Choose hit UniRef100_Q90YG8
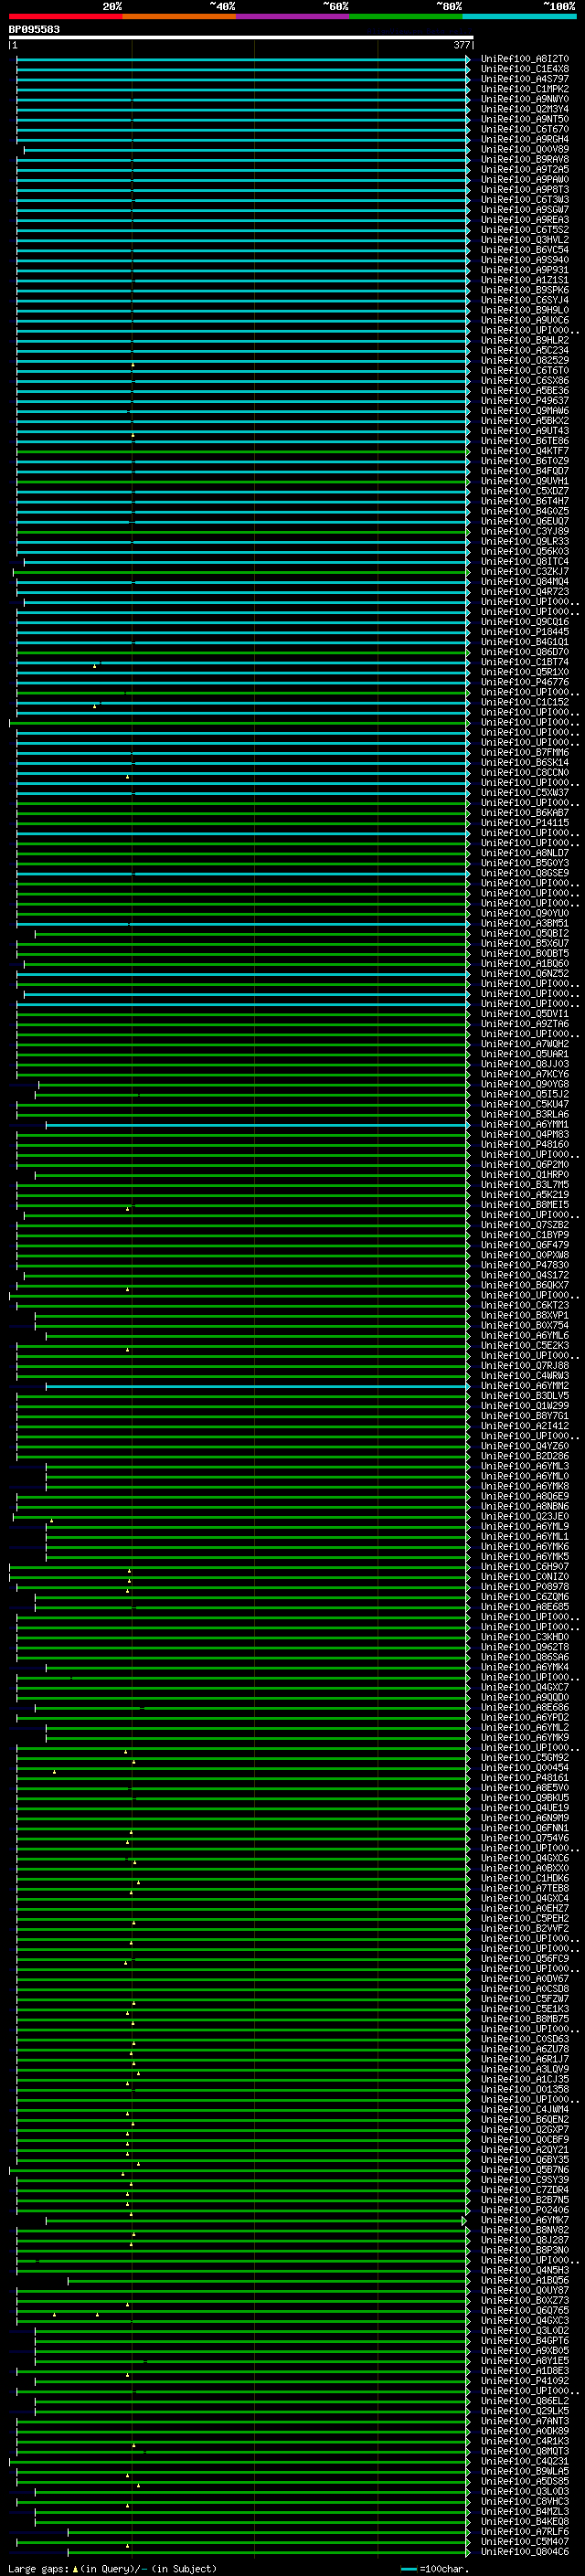 coord(525,1084)
